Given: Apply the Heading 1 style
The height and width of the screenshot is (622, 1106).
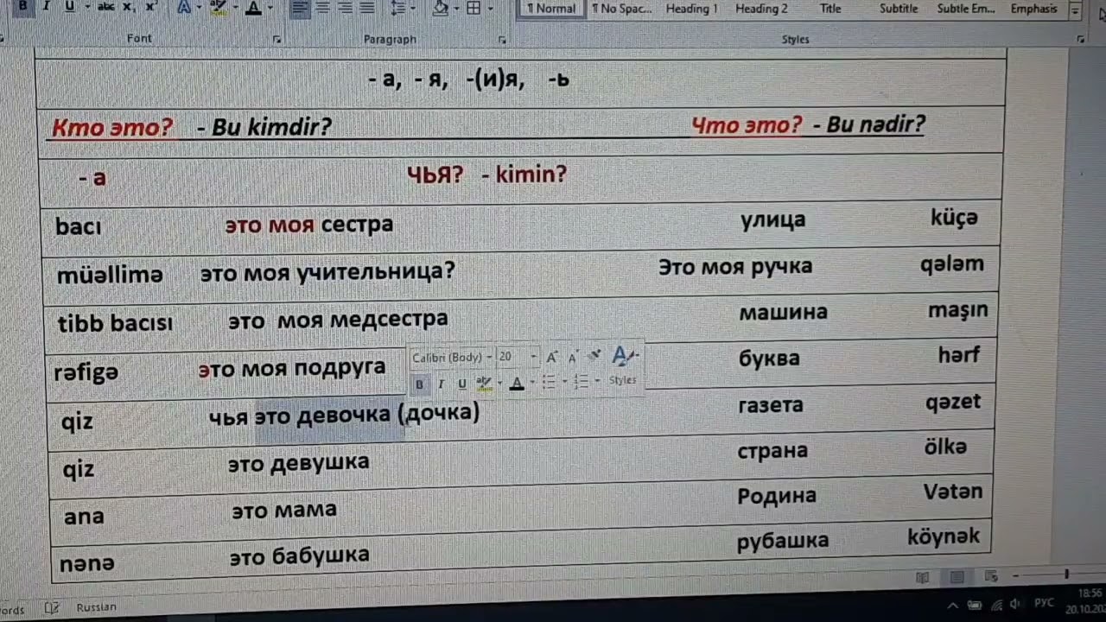Looking at the screenshot, I should click(691, 9).
